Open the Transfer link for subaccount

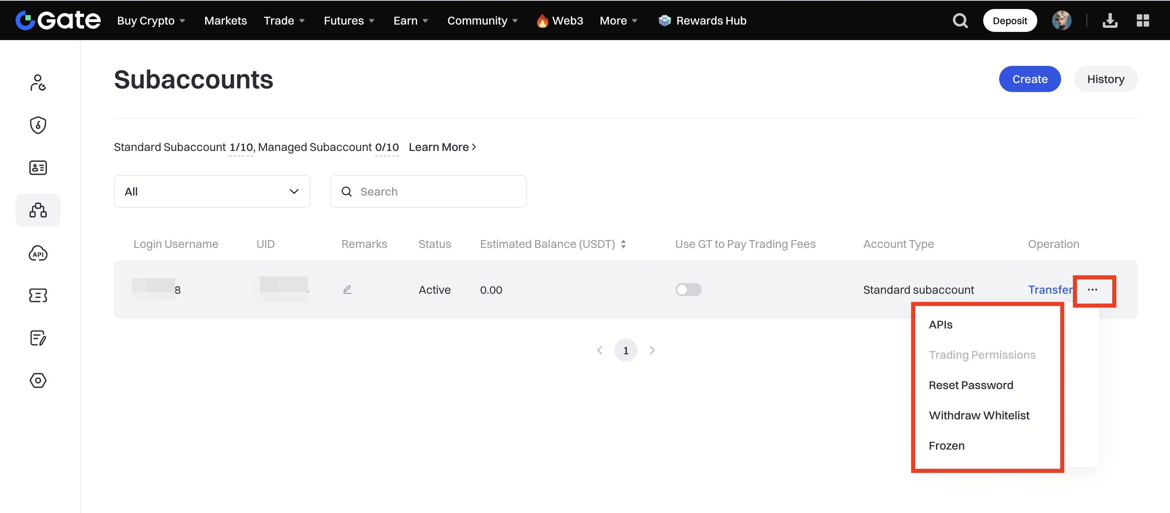coord(1050,289)
